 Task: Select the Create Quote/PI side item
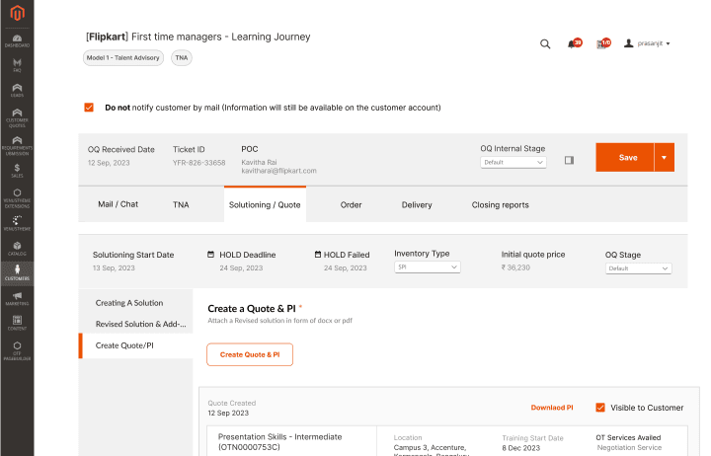136,345
